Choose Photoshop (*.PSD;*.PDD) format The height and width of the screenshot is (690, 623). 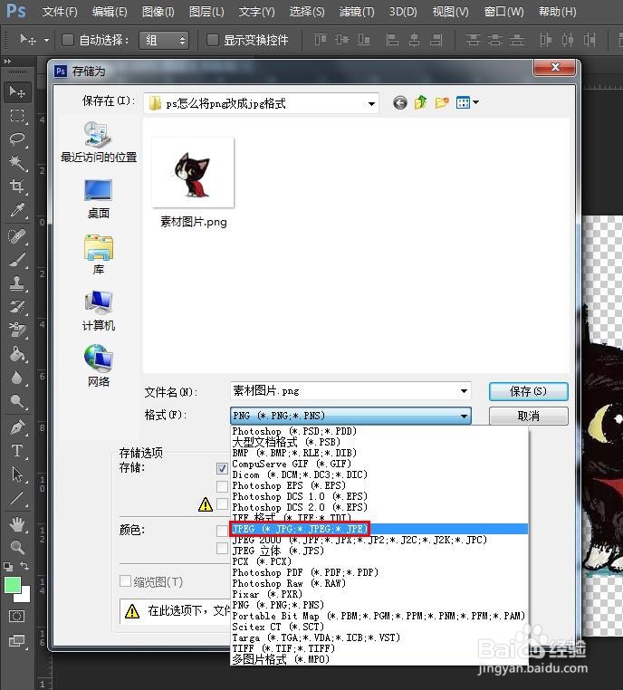(x=379, y=431)
